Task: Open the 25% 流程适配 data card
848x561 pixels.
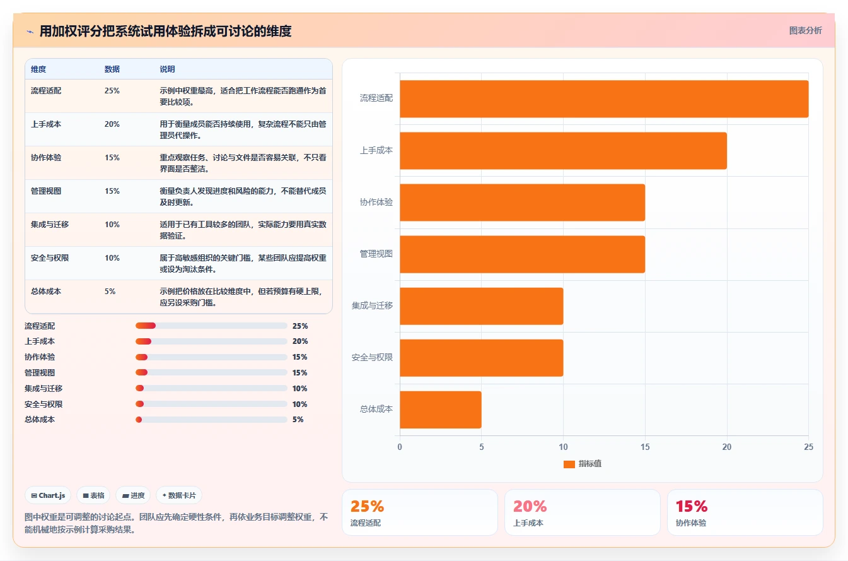Action: pos(420,512)
